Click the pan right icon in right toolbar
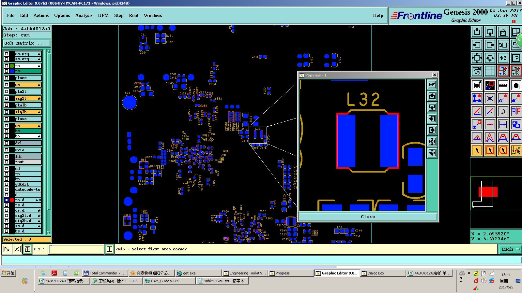The image size is (522, 293). [x=490, y=45]
